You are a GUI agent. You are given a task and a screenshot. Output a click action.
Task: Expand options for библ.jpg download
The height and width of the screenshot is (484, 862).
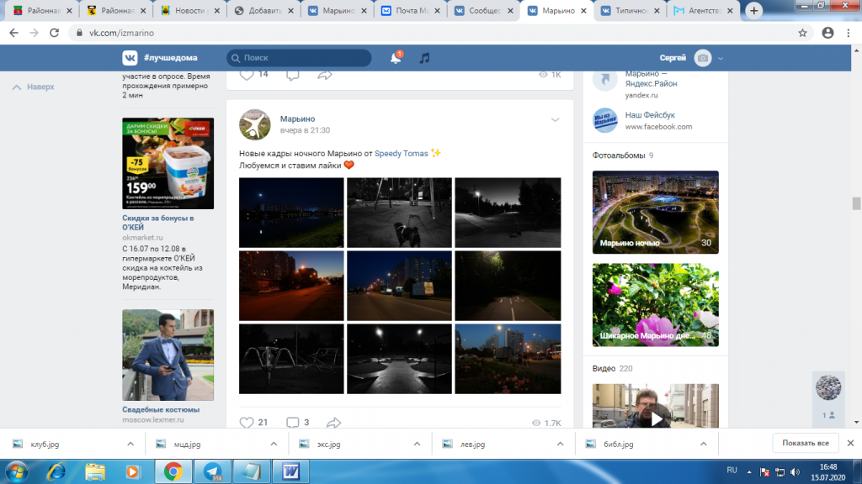point(703,444)
